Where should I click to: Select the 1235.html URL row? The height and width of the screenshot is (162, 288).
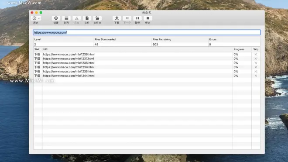pos(147,71)
